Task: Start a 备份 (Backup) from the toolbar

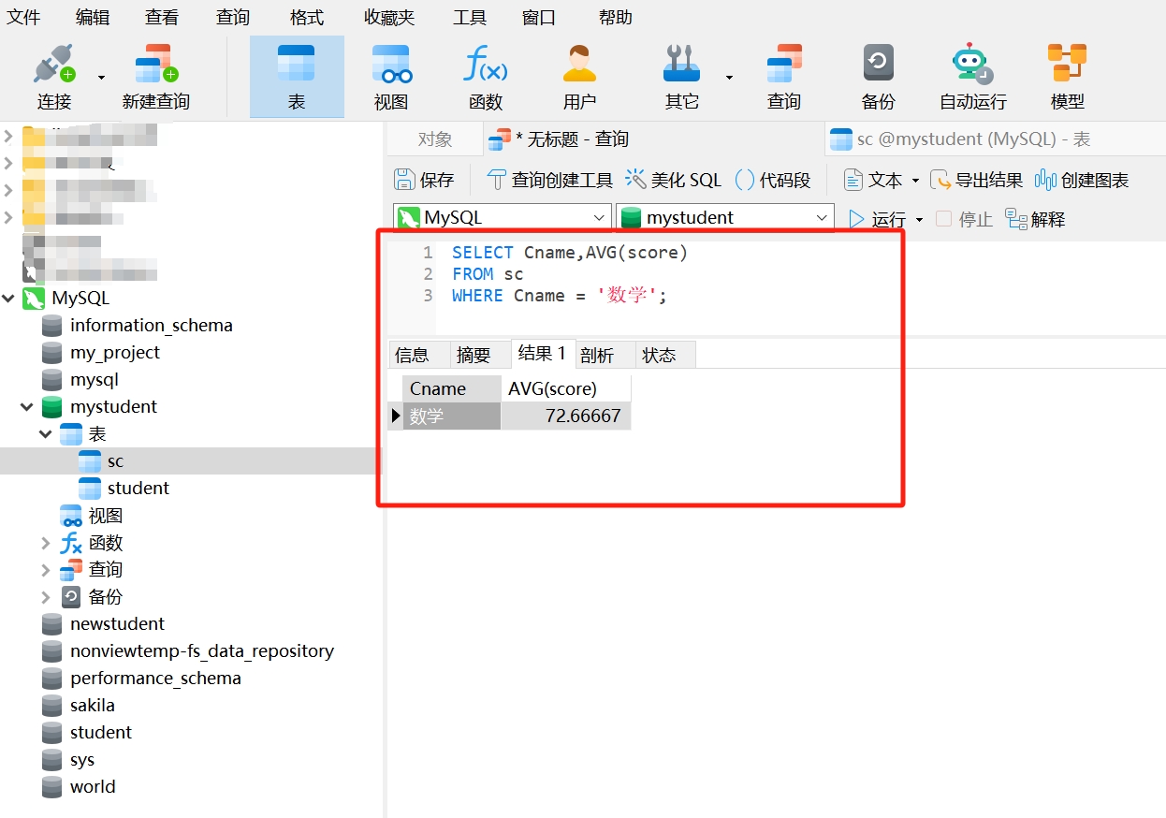Action: tap(878, 75)
